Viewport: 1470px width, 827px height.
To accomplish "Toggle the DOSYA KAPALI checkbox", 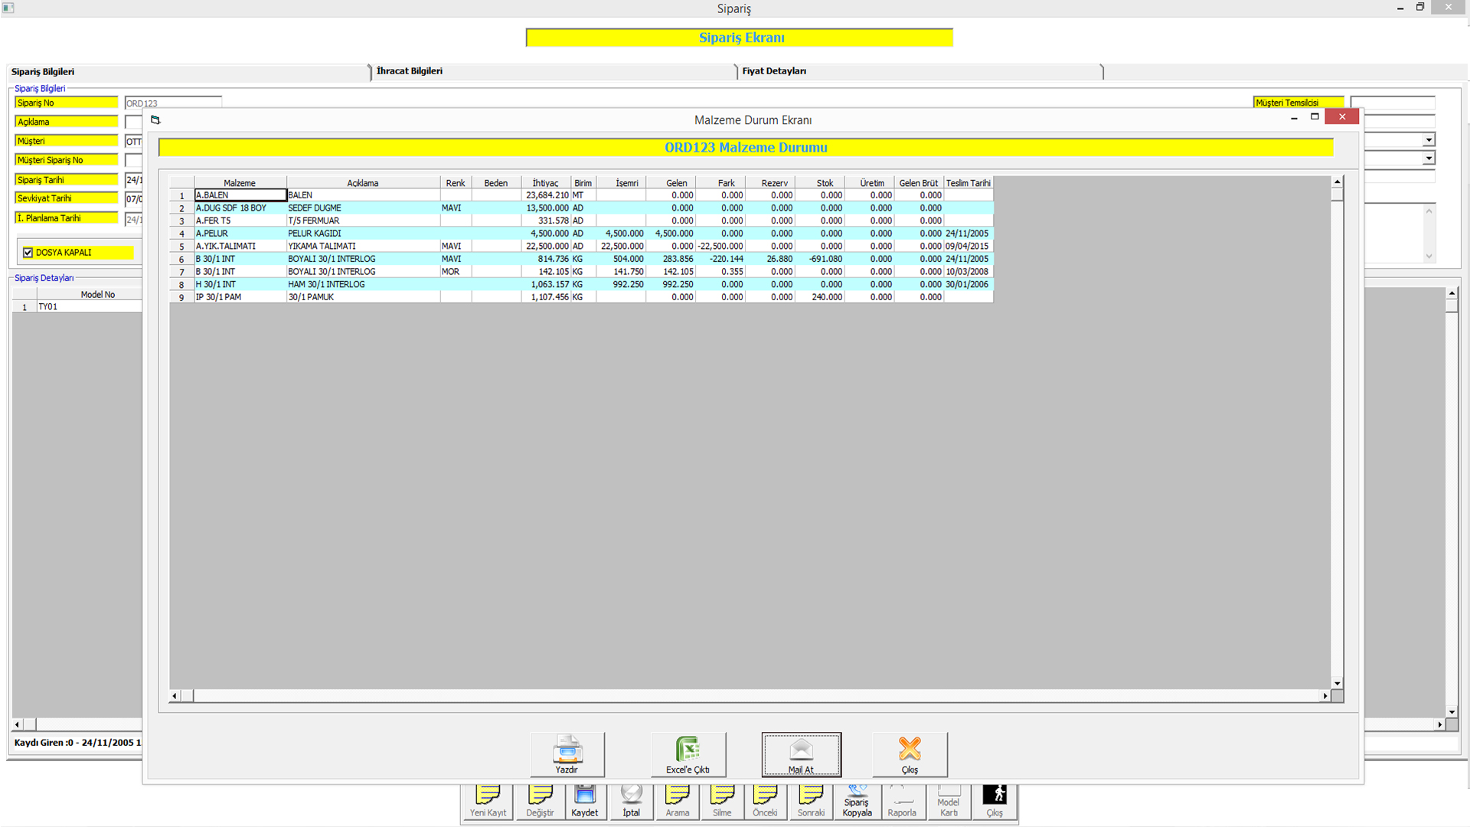I will pos(28,253).
